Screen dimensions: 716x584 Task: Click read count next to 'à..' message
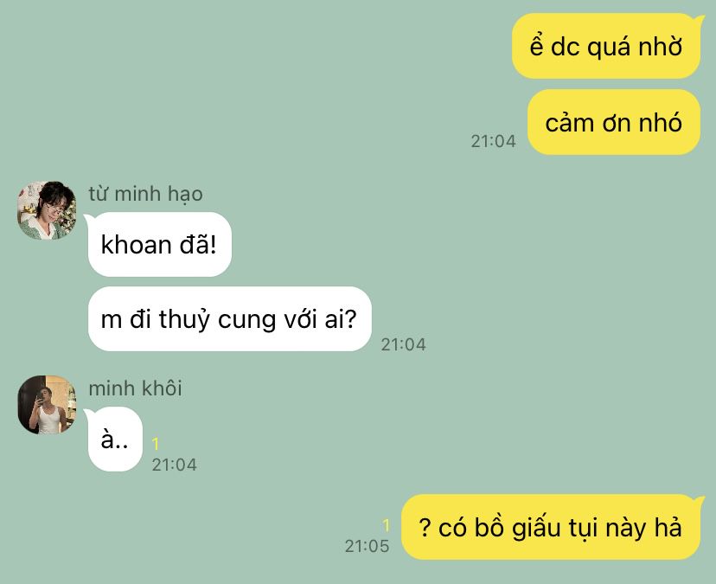click(156, 444)
